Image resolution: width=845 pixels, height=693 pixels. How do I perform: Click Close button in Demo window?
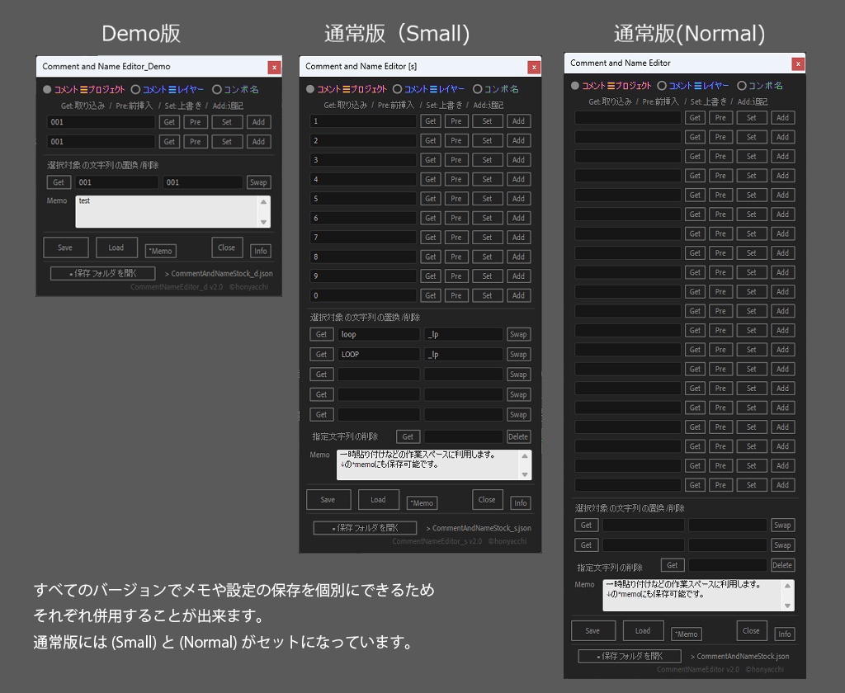[x=227, y=247]
